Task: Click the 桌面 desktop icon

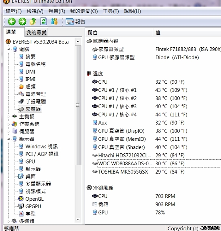Action: coord(21,176)
